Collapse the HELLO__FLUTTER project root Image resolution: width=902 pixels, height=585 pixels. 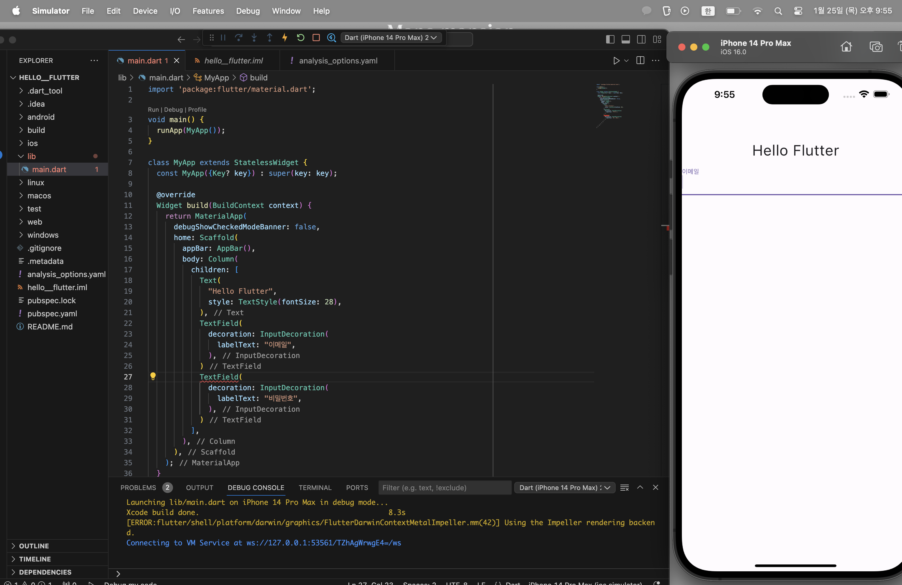pos(49,77)
